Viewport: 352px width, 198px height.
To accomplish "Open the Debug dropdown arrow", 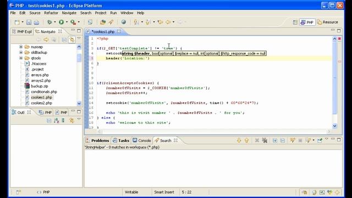I will tap(55, 22).
